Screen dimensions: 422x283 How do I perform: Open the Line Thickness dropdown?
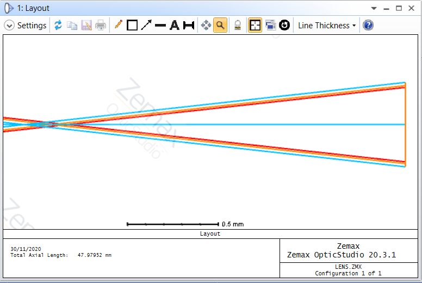tap(327, 26)
